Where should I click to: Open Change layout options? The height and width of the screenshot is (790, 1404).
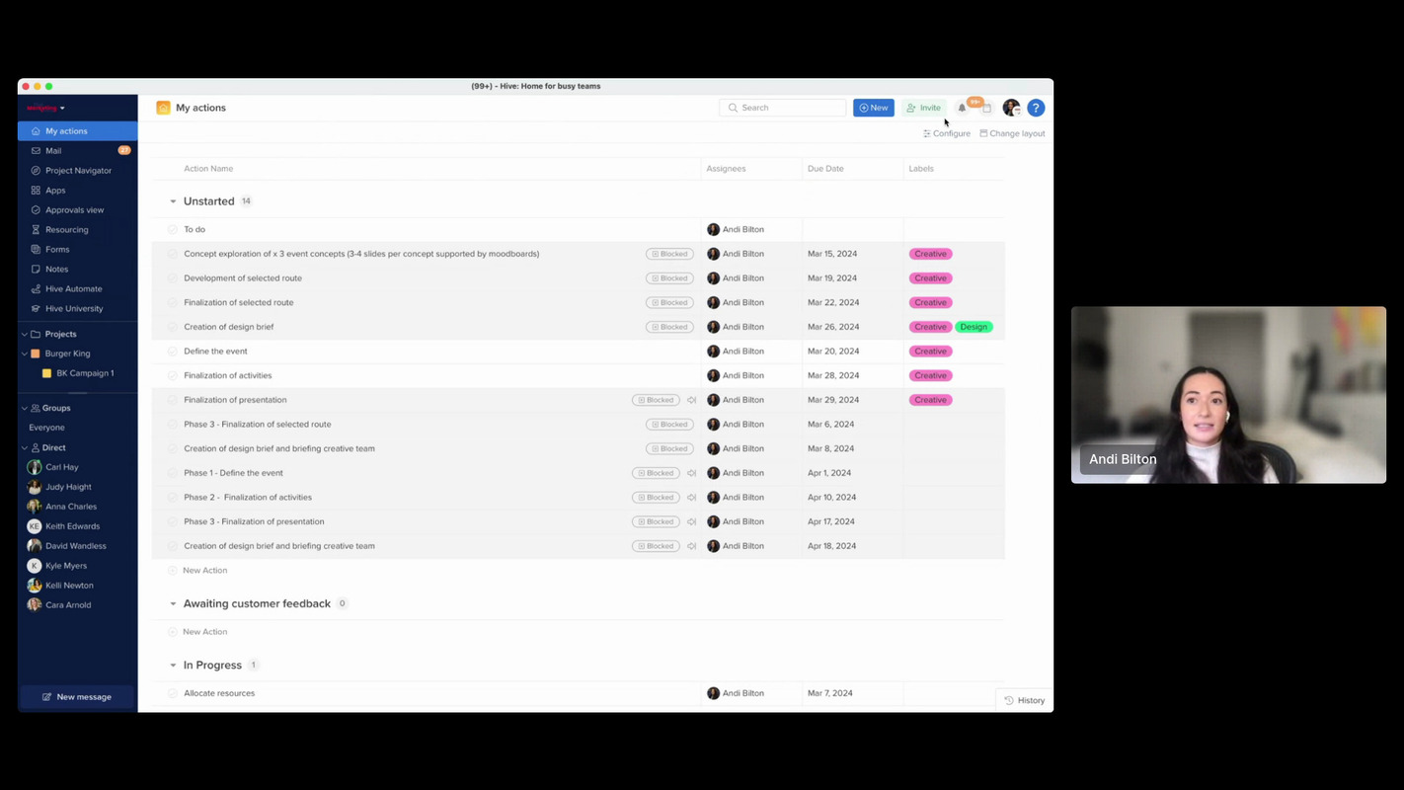click(1012, 133)
